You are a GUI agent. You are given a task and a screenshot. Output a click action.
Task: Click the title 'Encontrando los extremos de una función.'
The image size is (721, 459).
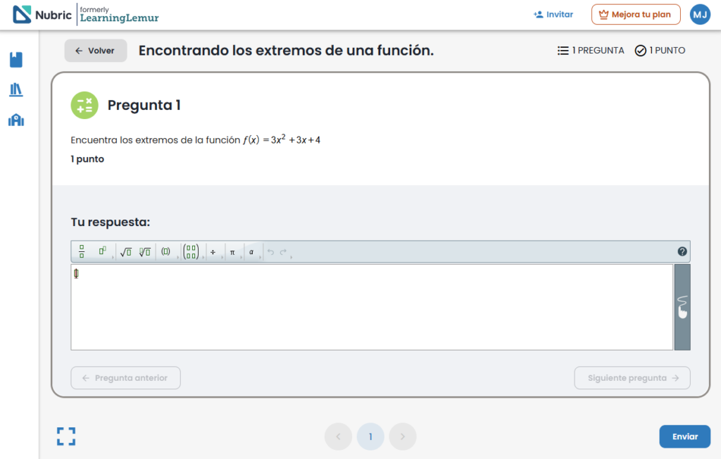point(286,51)
